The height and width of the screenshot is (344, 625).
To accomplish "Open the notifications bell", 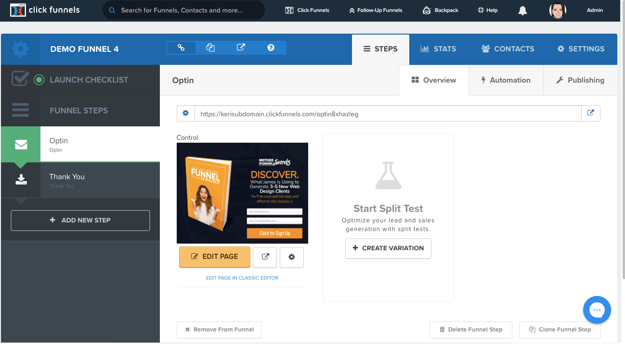I will click(522, 11).
